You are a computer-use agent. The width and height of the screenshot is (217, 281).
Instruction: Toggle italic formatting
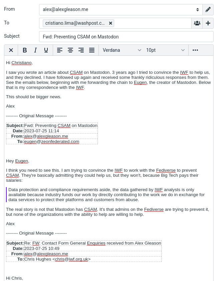[35, 50]
